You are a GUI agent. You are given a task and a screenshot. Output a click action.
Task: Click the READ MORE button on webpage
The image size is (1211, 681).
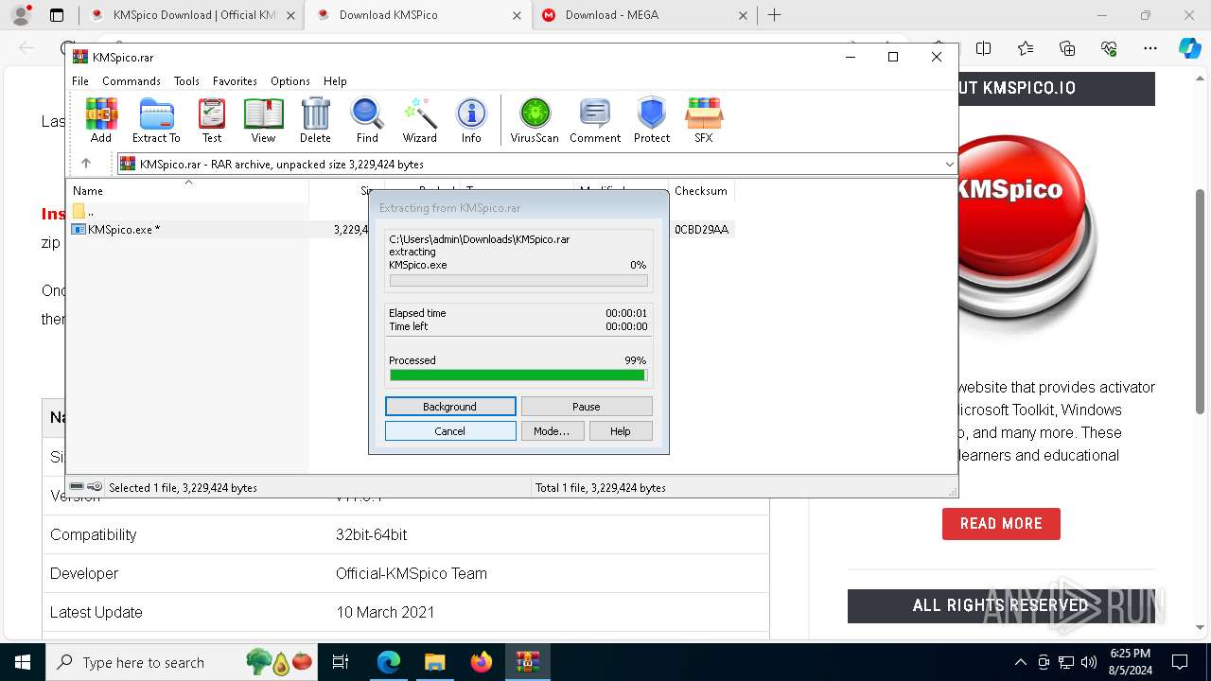click(1001, 524)
